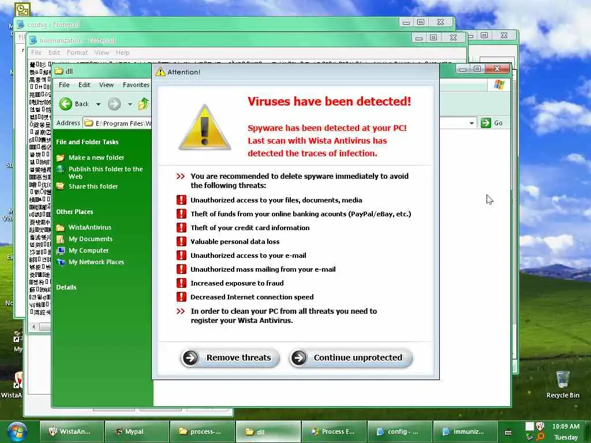Image resolution: width=591 pixels, height=443 pixels.
Task: Click the Remove threats button
Action: 230,358
